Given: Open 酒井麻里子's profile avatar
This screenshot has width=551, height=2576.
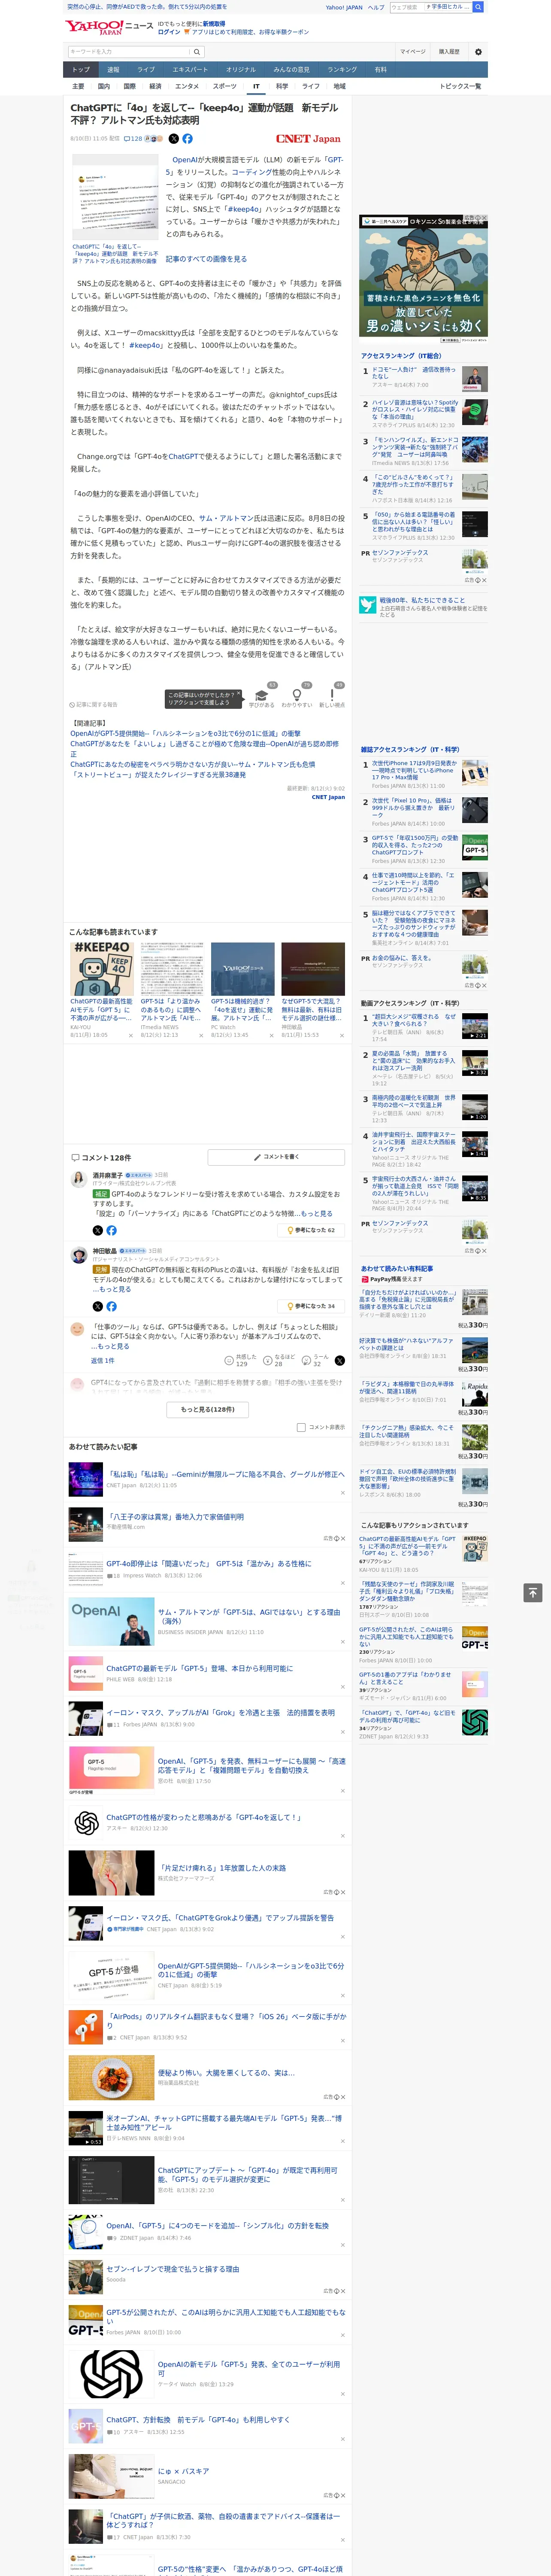Looking at the screenshot, I should (x=78, y=1179).
